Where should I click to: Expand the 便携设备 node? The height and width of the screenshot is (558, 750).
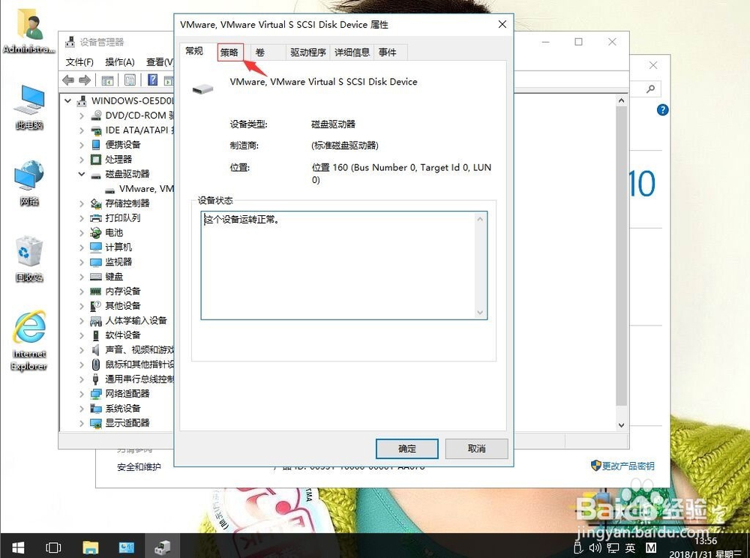click(x=81, y=145)
